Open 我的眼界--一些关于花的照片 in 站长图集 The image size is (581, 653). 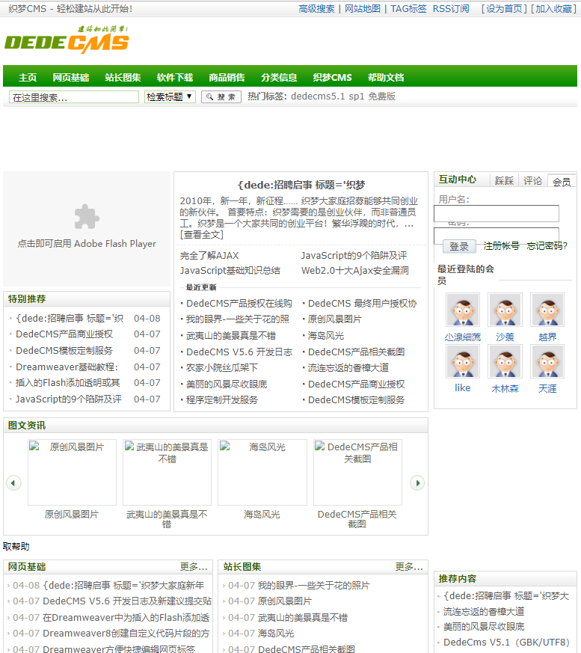313,585
